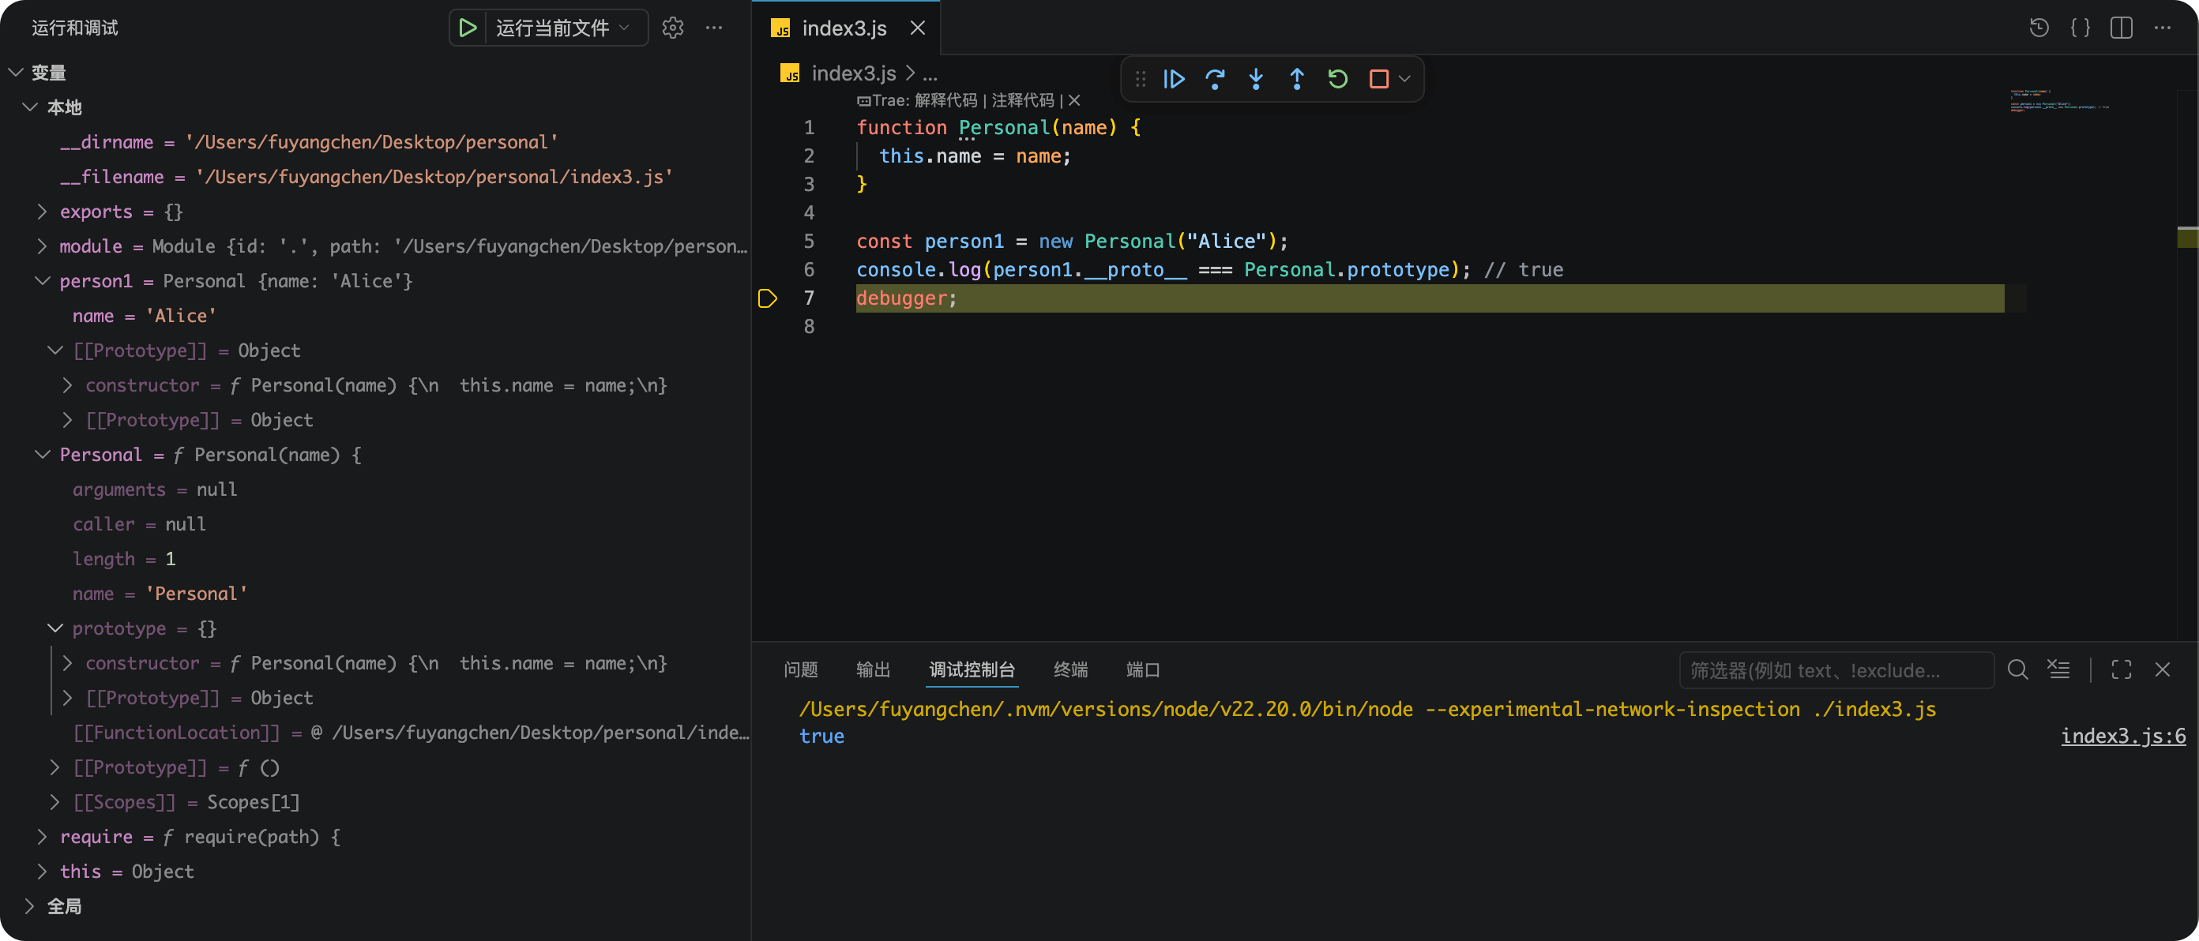Click Trae 解释代码 code lens
The image size is (2199, 941).
point(945,101)
